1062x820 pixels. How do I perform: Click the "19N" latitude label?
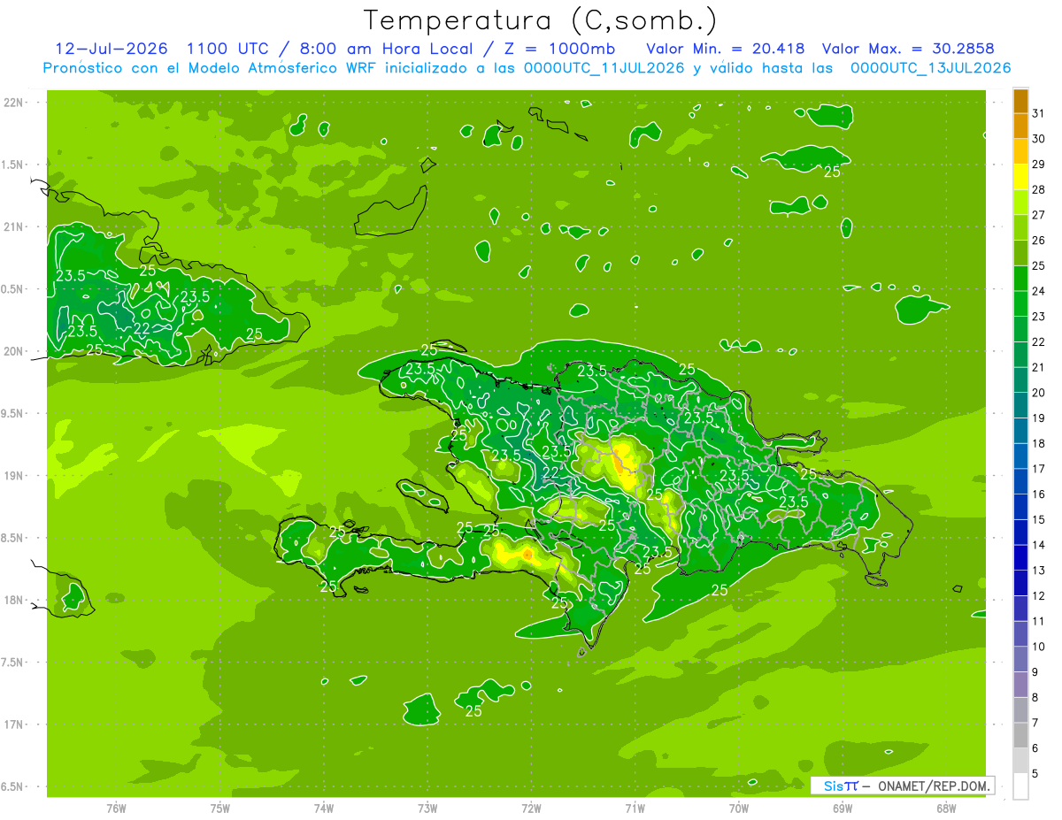(15, 475)
